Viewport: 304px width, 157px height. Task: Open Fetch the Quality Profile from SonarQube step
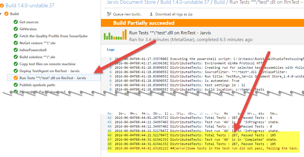pos(54,36)
